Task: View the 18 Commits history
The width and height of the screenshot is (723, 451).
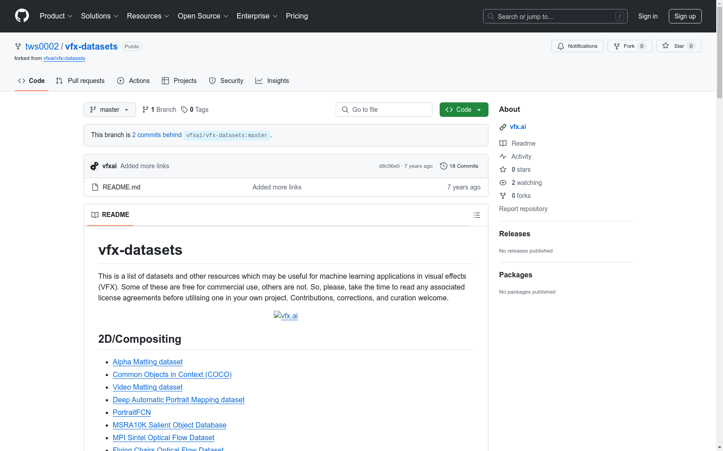Action: pyautogui.click(x=459, y=166)
